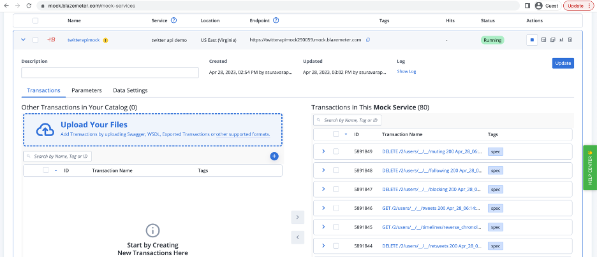Open the table icon in twitterapimock actions
The width and height of the screenshot is (597, 257).
pos(543,40)
